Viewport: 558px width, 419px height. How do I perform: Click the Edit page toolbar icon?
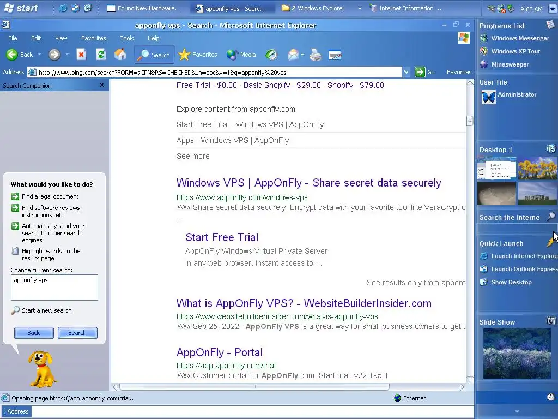[335, 55]
